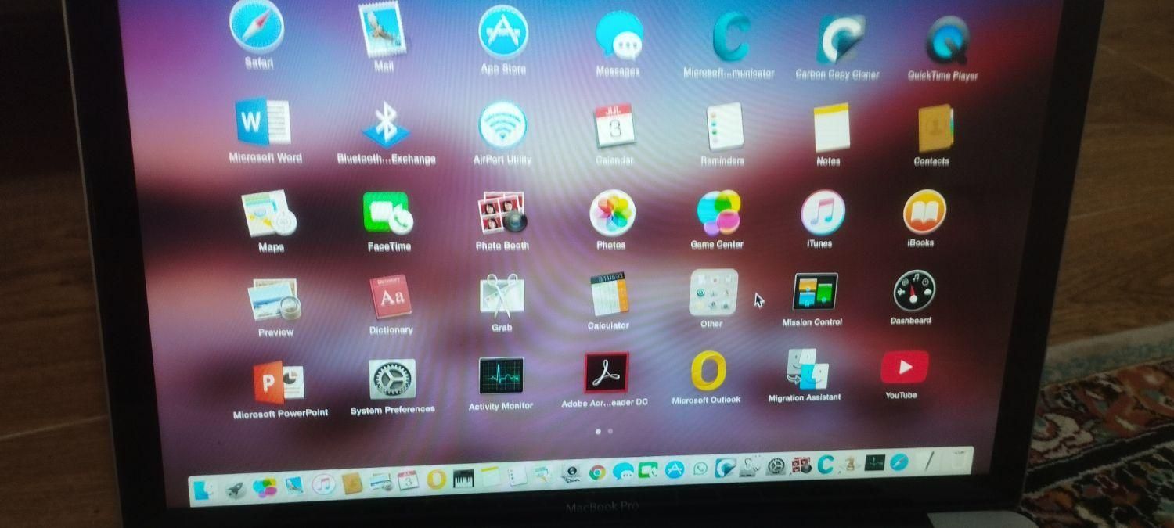Launch Photo Booth from the Launchpad grid
Screen dimensions: 1174x528
tap(502, 214)
